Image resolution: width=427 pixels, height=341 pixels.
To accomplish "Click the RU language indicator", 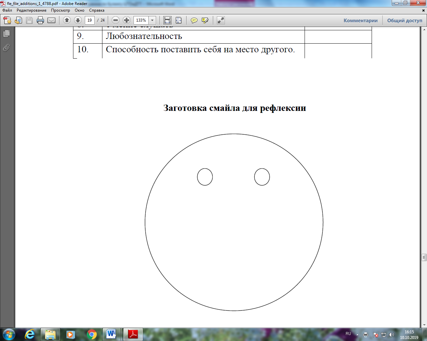I will (348, 334).
